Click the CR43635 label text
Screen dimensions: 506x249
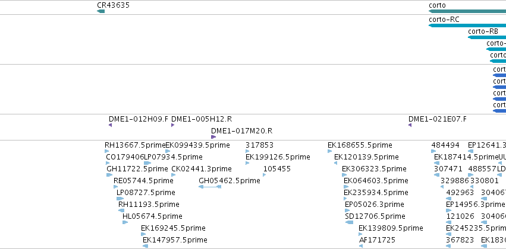pos(113,5)
